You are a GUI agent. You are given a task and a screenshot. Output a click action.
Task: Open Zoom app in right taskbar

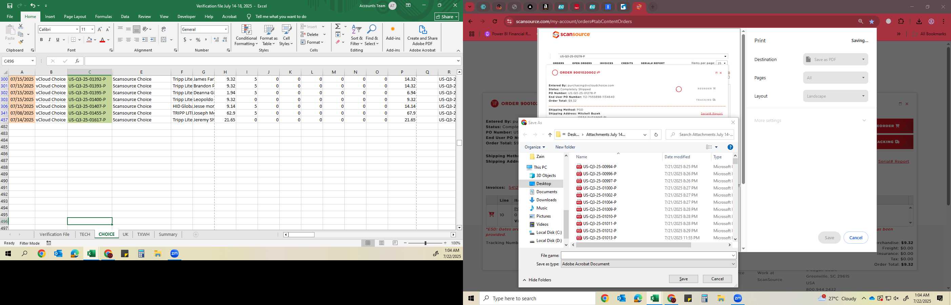tap(737, 298)
